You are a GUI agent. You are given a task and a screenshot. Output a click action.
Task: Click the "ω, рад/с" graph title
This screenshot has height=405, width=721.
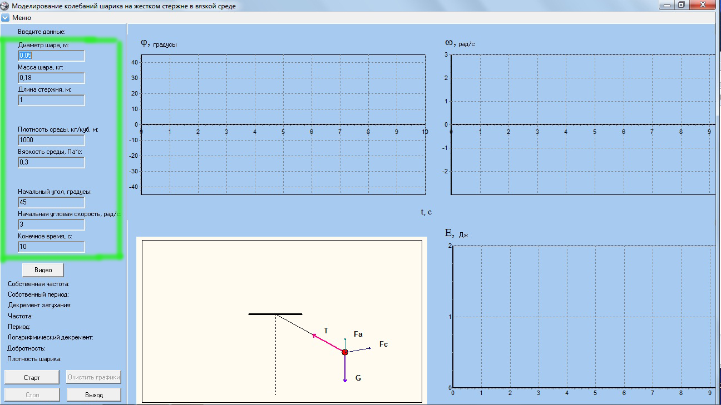coord(460,43)
